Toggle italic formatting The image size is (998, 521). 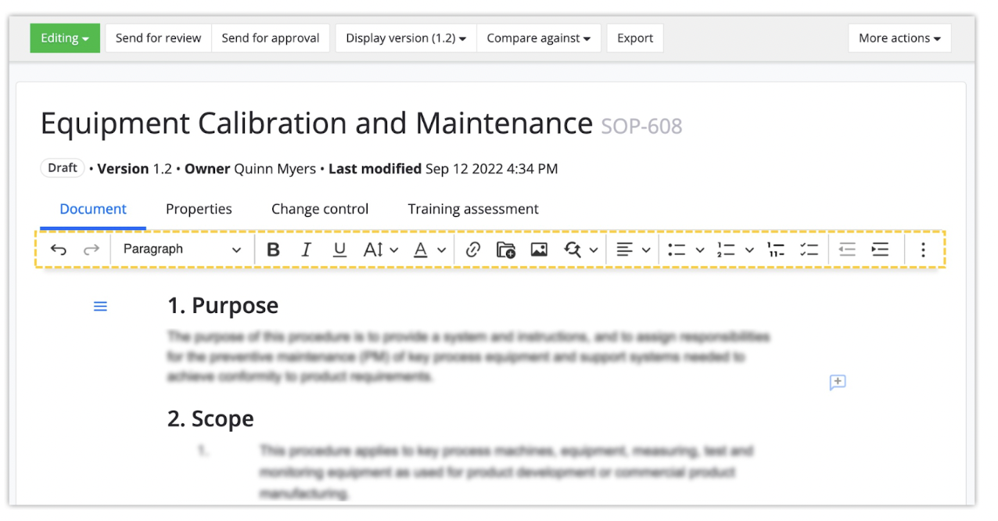tap(306, 250)
